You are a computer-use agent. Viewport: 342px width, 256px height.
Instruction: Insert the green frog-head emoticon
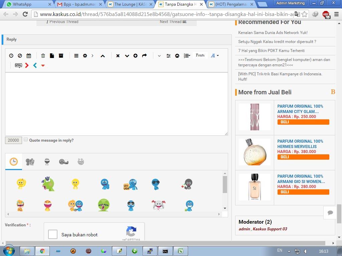pyautogui.click(x=48, y=184)
